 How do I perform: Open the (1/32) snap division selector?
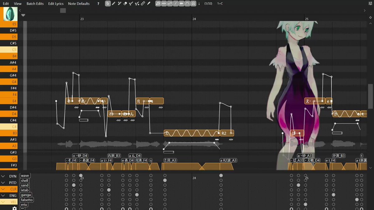click(208, 4)
